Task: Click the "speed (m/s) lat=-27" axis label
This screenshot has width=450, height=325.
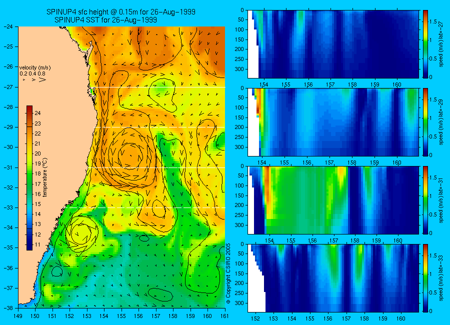Action: pos(441,44)
